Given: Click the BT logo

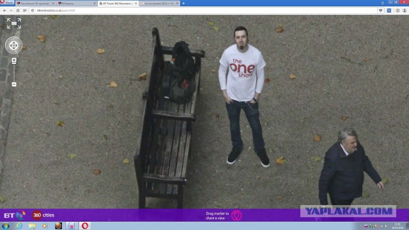Looking at the screenshot, I should pos(15,215).
